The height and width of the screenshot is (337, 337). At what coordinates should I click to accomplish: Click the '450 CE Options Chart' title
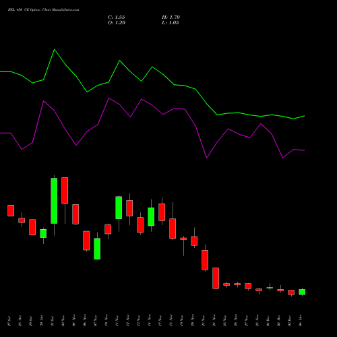pos(43,10)
